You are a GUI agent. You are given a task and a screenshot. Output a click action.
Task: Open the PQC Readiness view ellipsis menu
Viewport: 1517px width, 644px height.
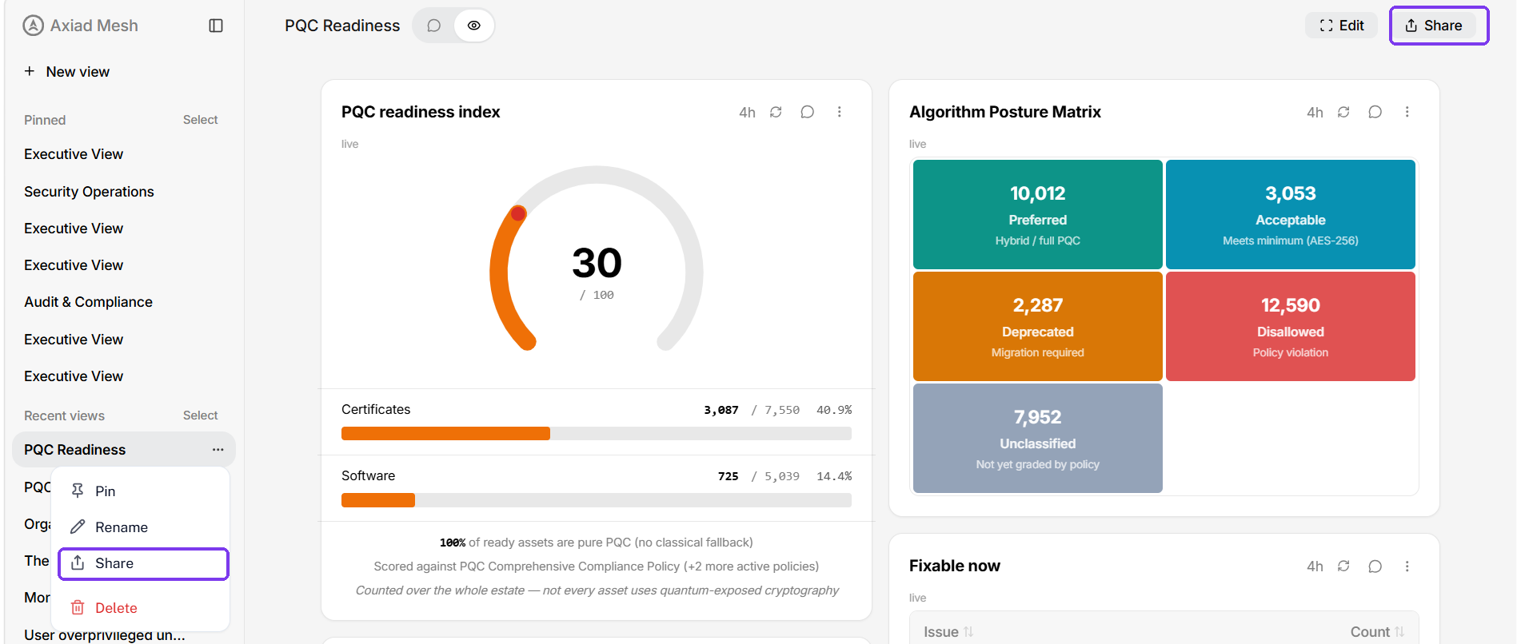pyautogui.click(x=218, y=450)
